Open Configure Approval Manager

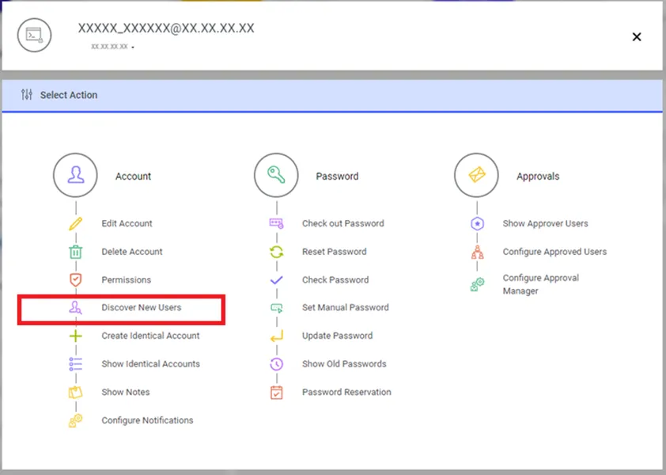click(541, 284)
